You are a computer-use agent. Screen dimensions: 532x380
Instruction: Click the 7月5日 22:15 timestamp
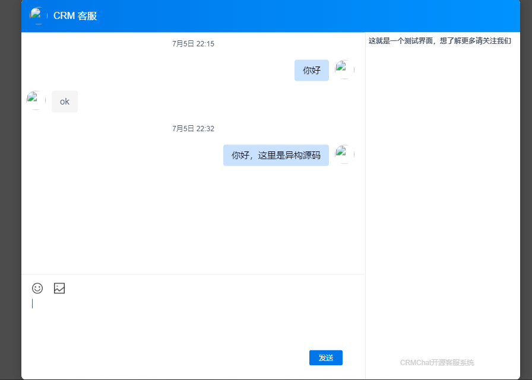click(x=193, y=43)
